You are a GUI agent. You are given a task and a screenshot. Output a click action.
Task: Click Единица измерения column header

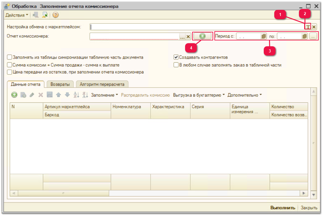click(x=250, y=111)
